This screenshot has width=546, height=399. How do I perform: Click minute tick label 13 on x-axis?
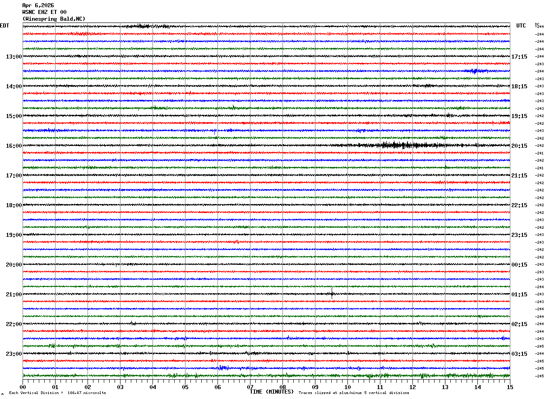point(445,387)
